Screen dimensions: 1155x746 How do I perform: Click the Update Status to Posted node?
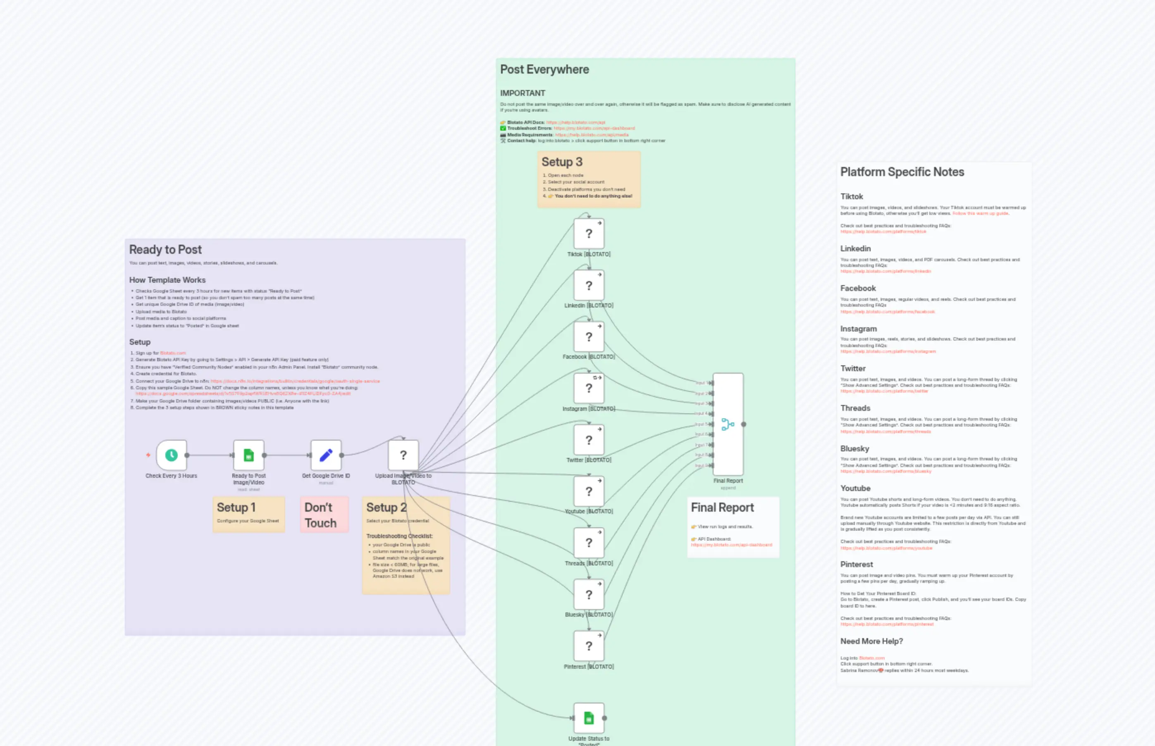(588, 718)
